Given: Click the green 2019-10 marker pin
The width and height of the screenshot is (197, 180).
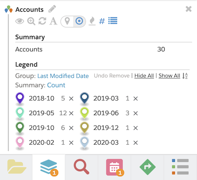Looking at the screenshot, I should pos(20,128).
